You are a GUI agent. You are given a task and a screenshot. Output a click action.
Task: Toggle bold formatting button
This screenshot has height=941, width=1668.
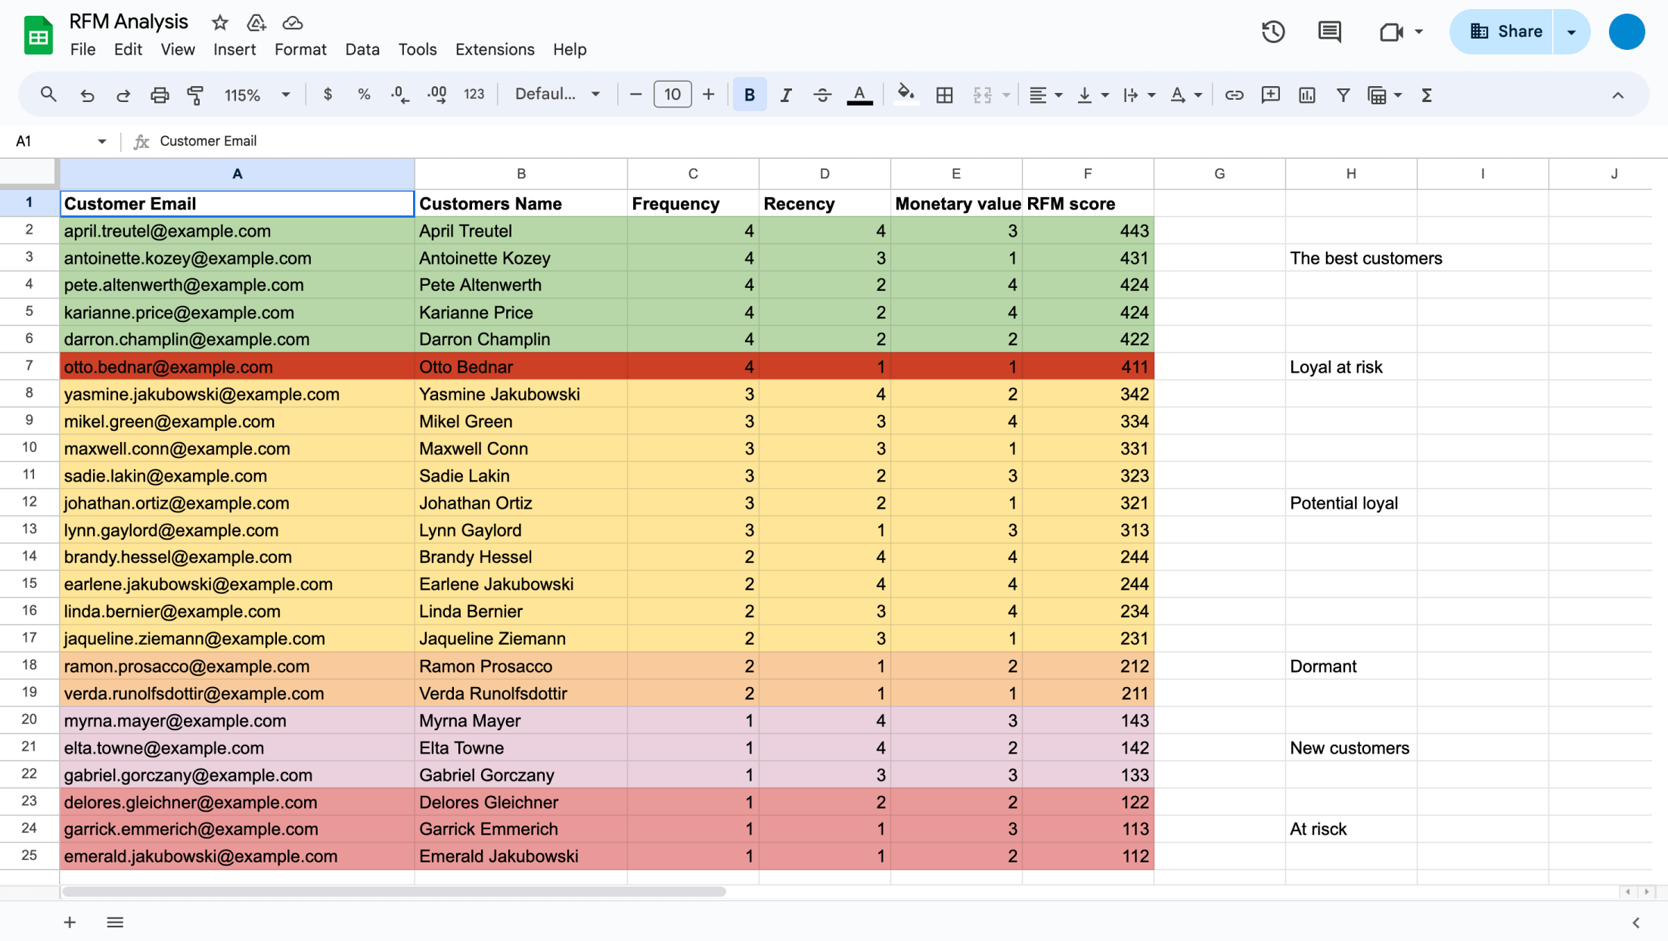pyautogui.click(x=749, y=95)
